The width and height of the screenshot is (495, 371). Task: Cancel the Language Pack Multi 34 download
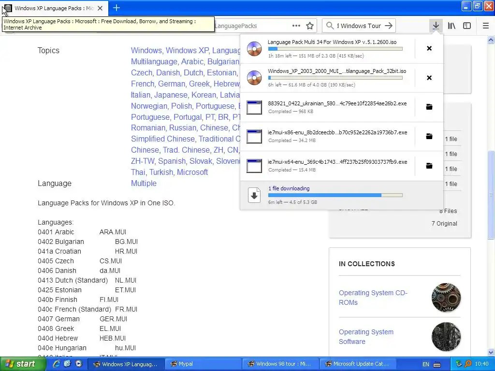coord(429,48)
